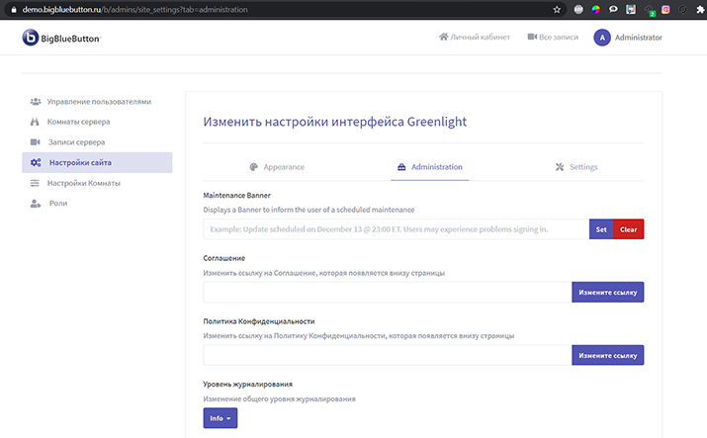Focus the Политика Конфиденциальности link field
This screenshot has width=707, height=438.
pos(388,356)
